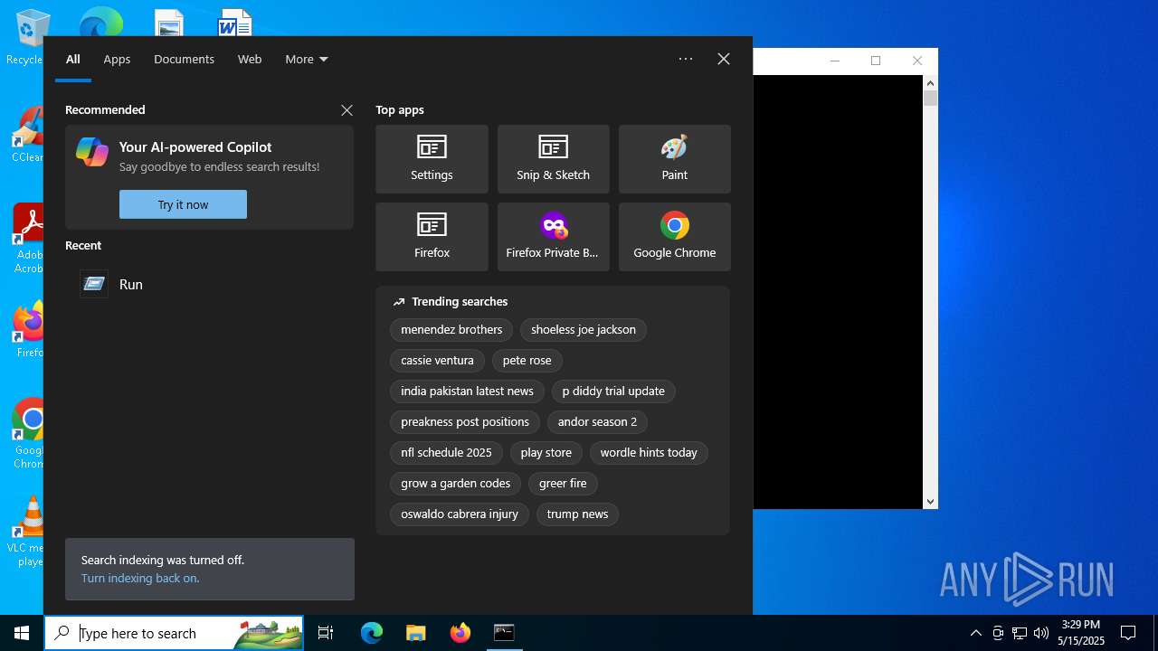Image resolution: width=1158 pixels, height=651 pixels.
Task: Close the search panel
Action: click(724, 59)
